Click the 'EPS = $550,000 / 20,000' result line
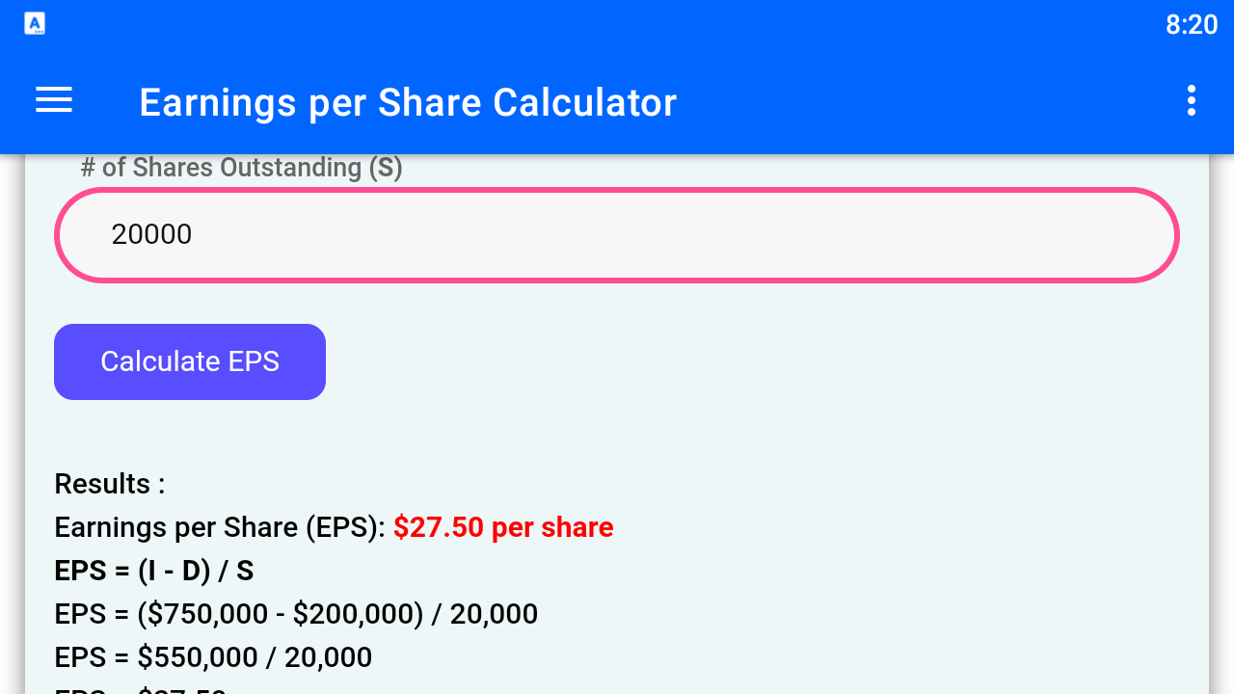Image resolution: width=1234 pixels, height=694 pixels. pyautogui.click(x=213, y=657)
